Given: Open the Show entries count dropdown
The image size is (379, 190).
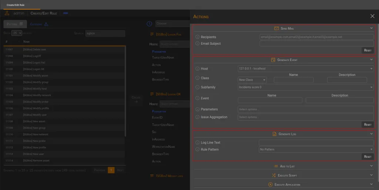Looking at the screenshot, I should click(x=17, y=33).
